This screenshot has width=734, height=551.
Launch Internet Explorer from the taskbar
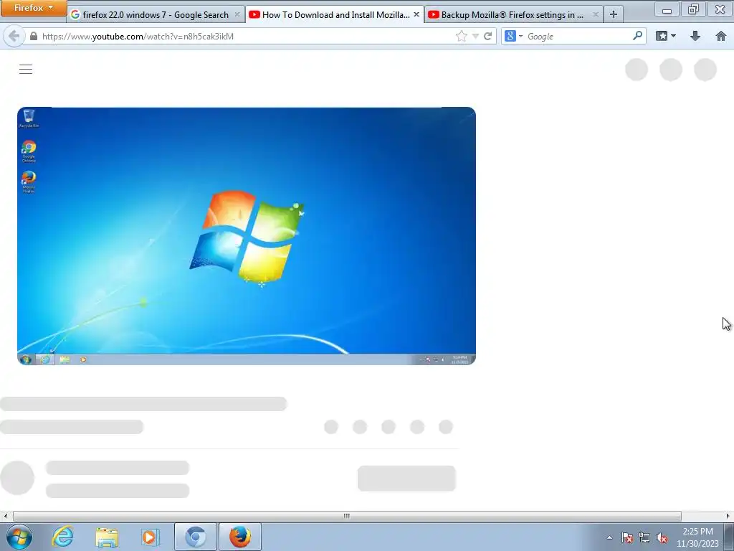tap(63, 537)
